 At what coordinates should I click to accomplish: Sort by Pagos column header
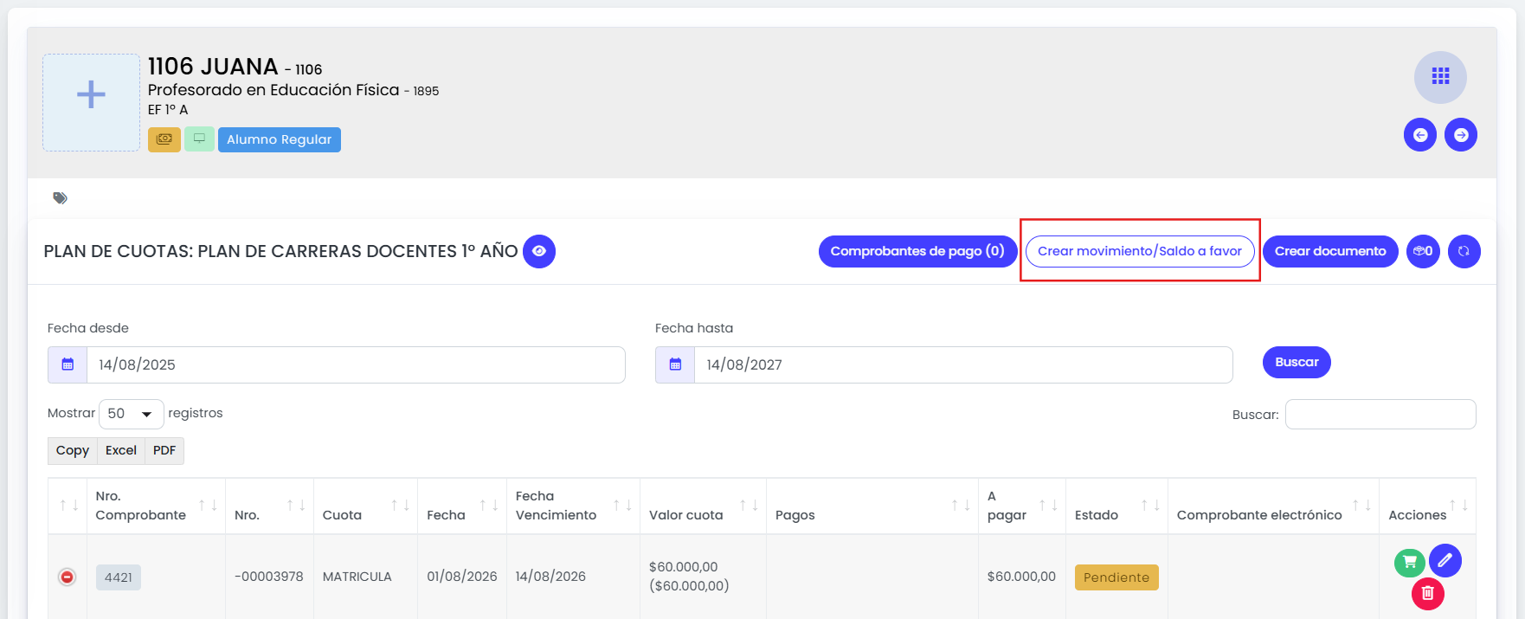tap(872, 506)
